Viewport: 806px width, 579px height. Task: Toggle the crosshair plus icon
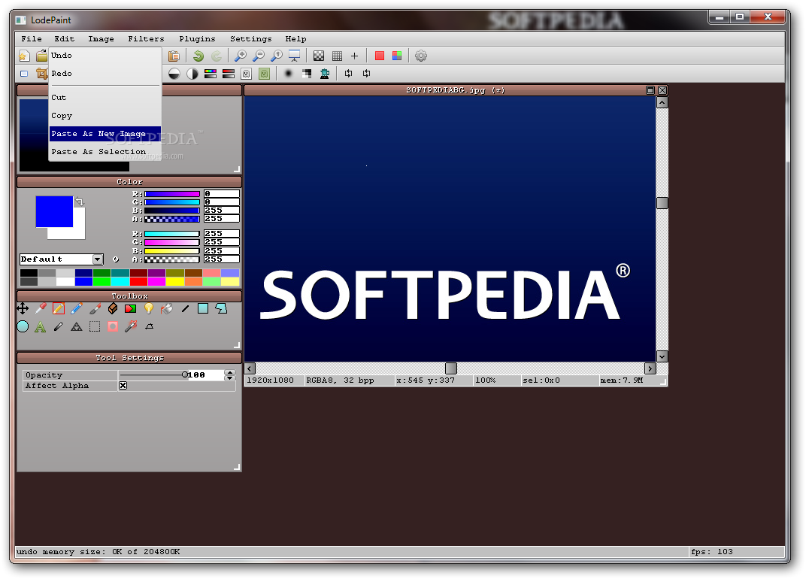coord(354,56)
